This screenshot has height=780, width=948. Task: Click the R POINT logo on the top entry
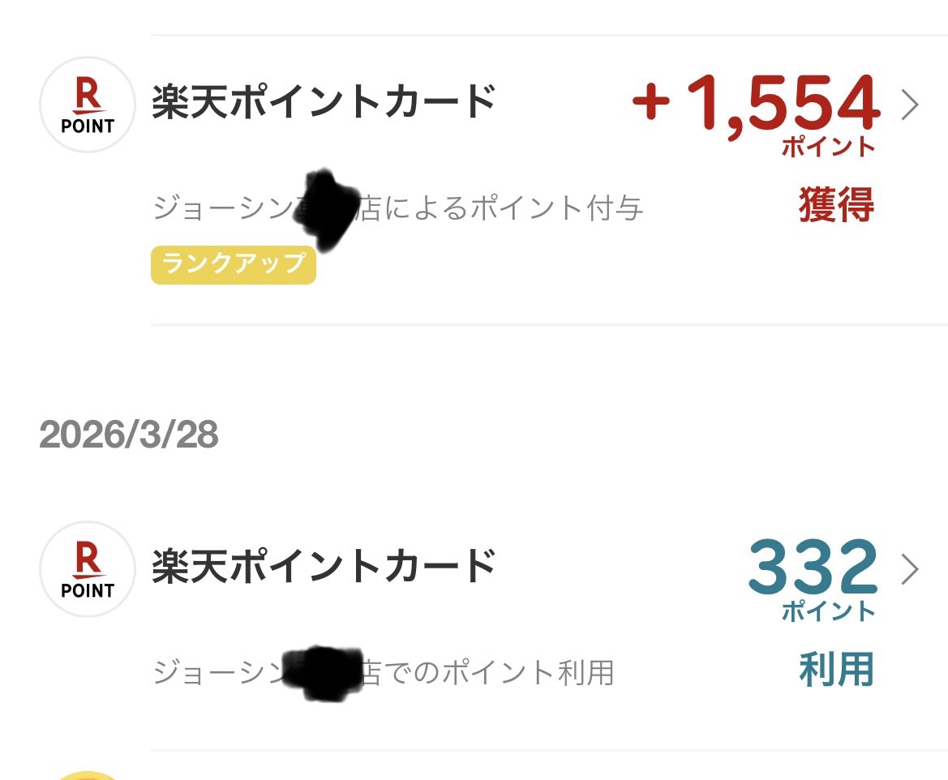(87, 105)
